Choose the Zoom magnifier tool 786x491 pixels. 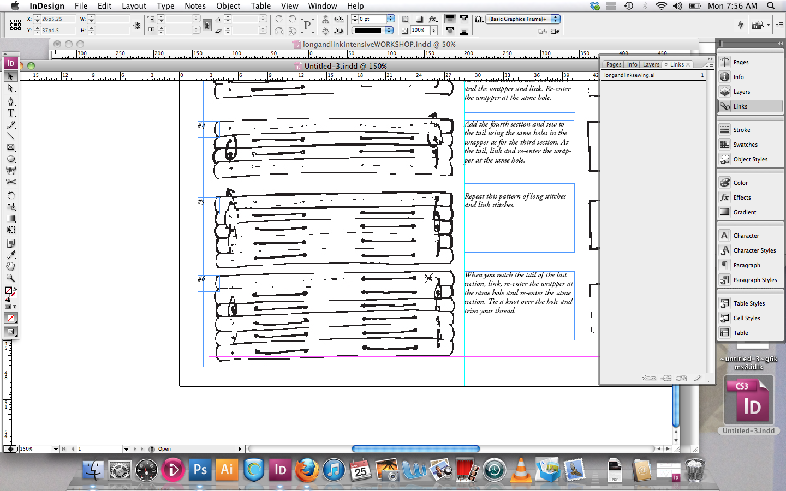click(10, 278)
